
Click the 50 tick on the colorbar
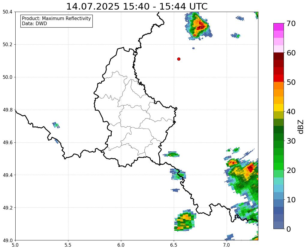click(x=291, y=82)
